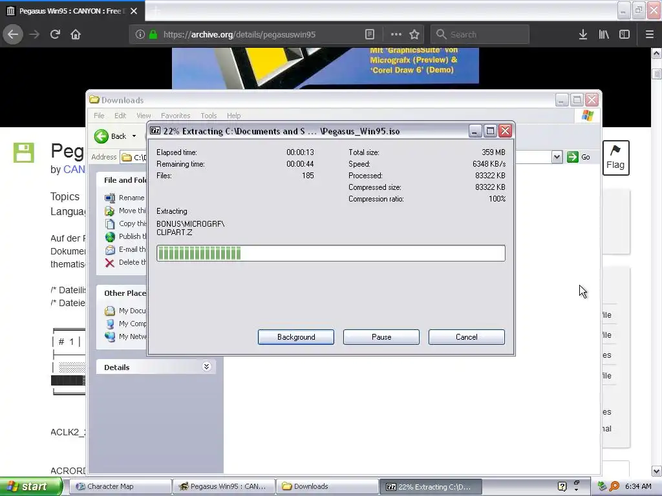Viewport: 662px width, 496px height.
Task: Reload the archive.org page
Action: [x=55, y=34]
